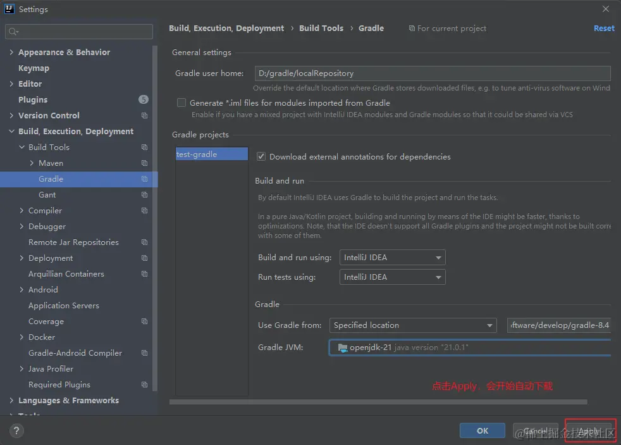Click Build Tools breadcrumb
The width and height of the screenshot is (621, 445).
click(321, 28)
